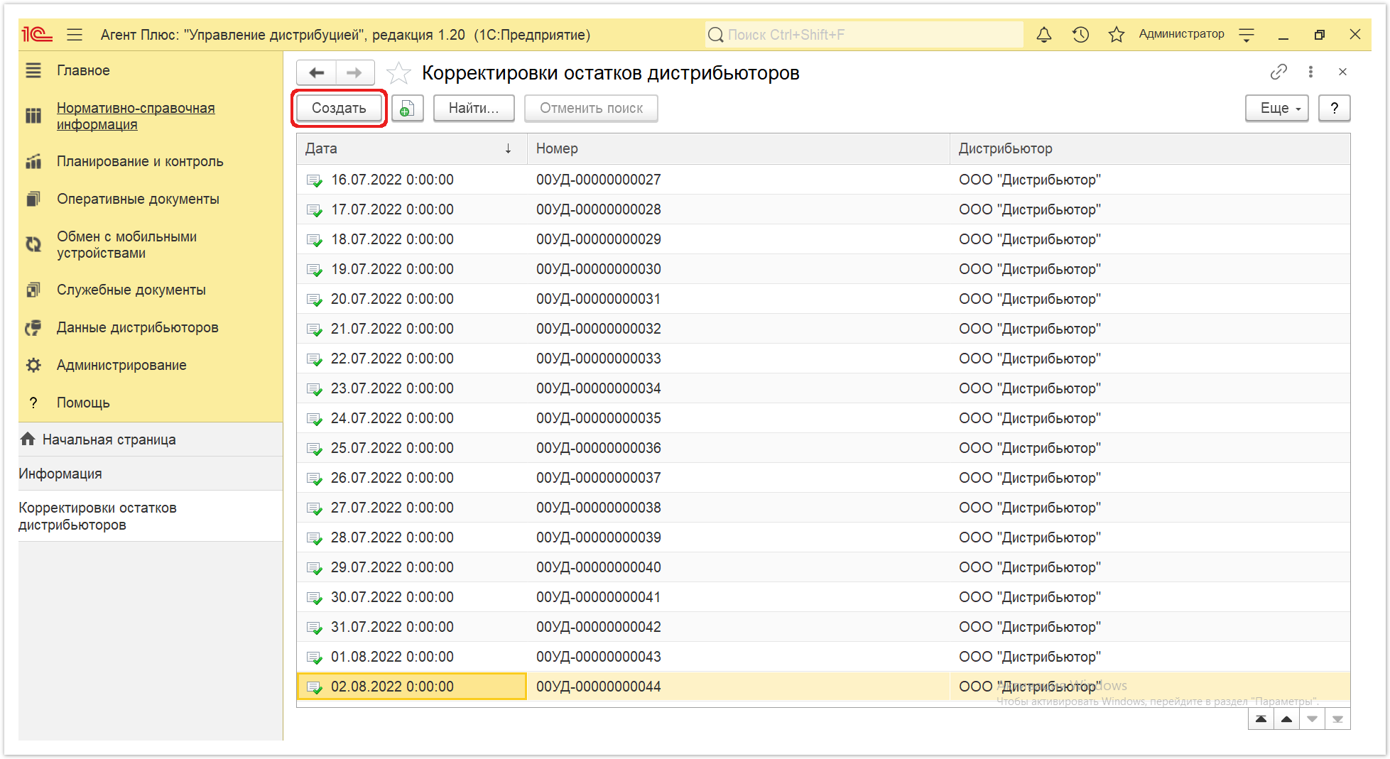Click the Начальная страница home icon
1390x759 pixels.
pyautogui.click(x=28, y=439)
